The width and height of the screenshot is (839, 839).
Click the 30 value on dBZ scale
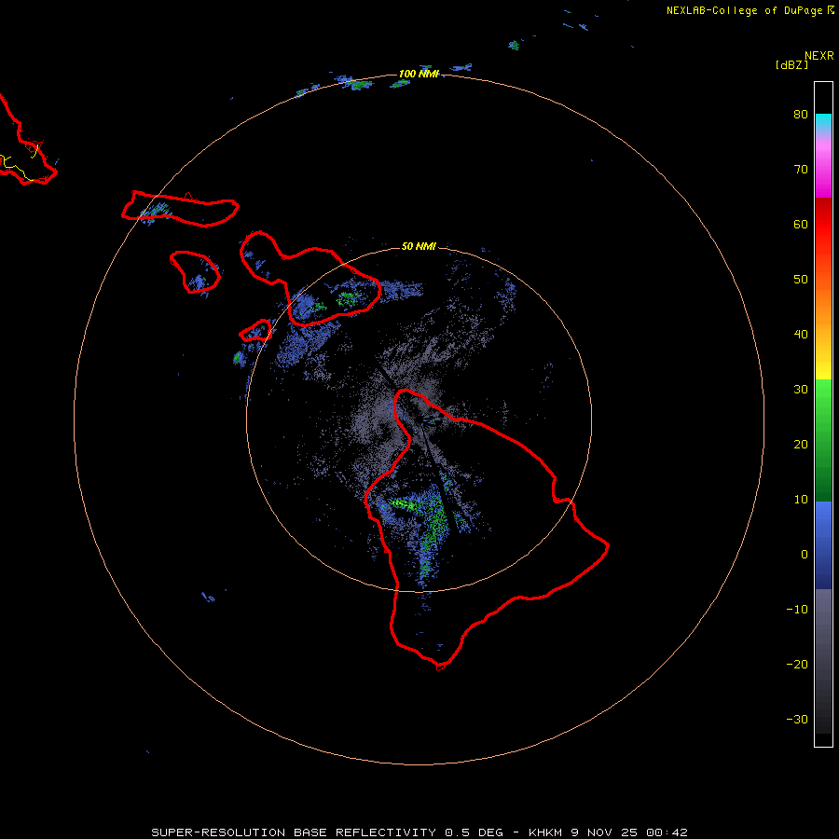[x=801, y=390]
